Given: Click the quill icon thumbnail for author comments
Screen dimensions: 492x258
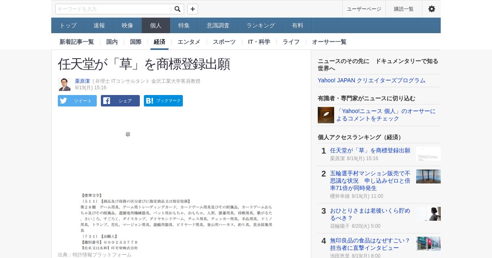Looking at the screenshot, I should click(326, 115).
